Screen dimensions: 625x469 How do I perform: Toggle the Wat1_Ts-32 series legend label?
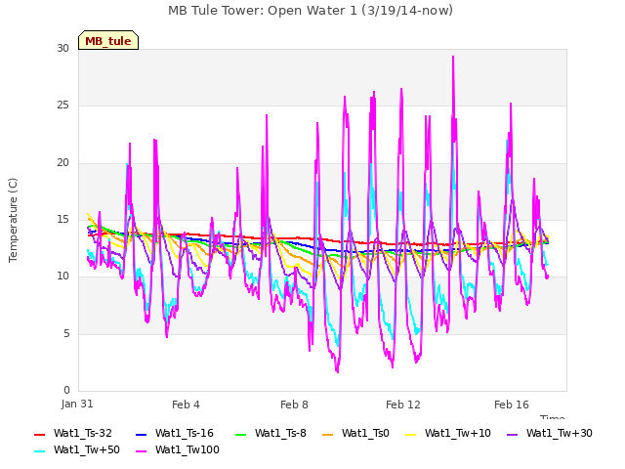point(83,434)
